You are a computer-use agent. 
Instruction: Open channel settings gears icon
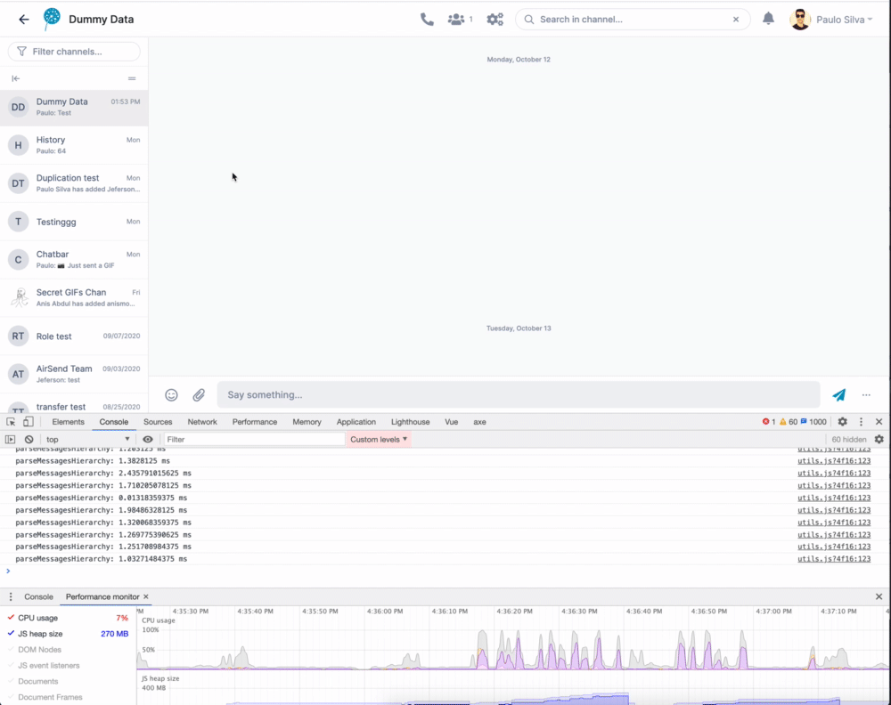click(495, 20)
